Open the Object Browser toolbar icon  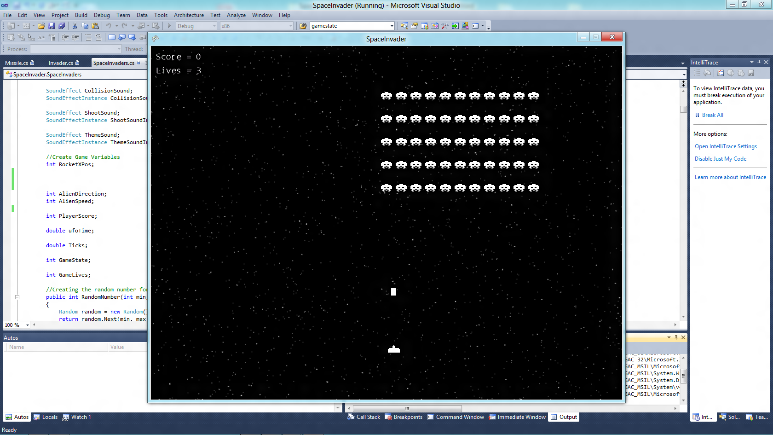click(x=435, y=26)
